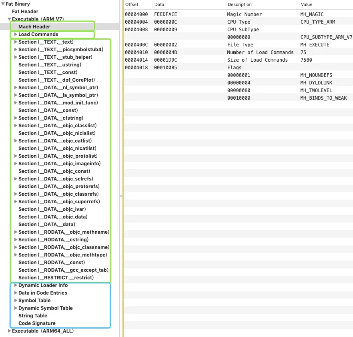Expand Section (__DATA,__mod_init_func) triangle
Image resolution: width=353 pixels, height=337 pixels.
[16, 103]
